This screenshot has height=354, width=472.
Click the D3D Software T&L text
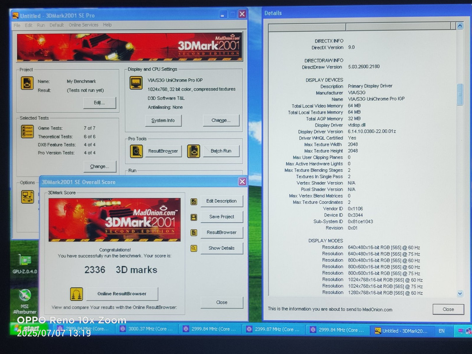166,98
